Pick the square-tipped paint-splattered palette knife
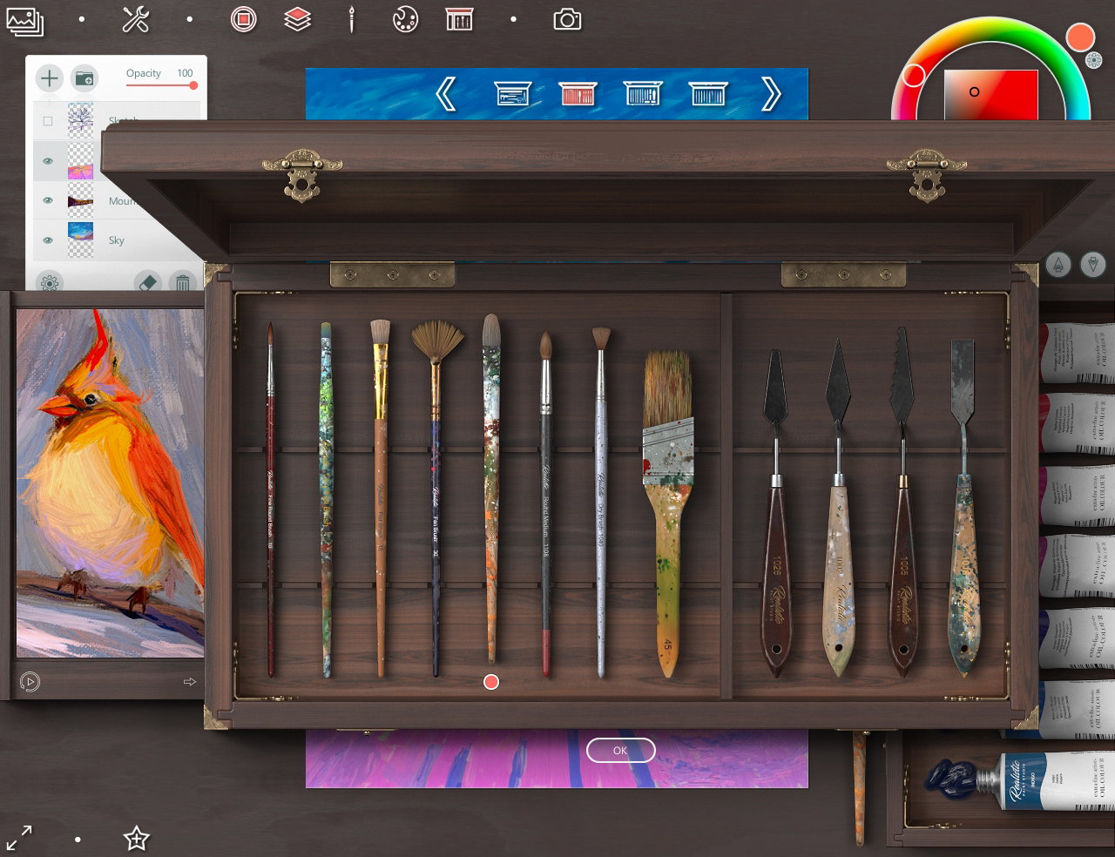This screenshot has height=857, width=1115. pos(963,508)
